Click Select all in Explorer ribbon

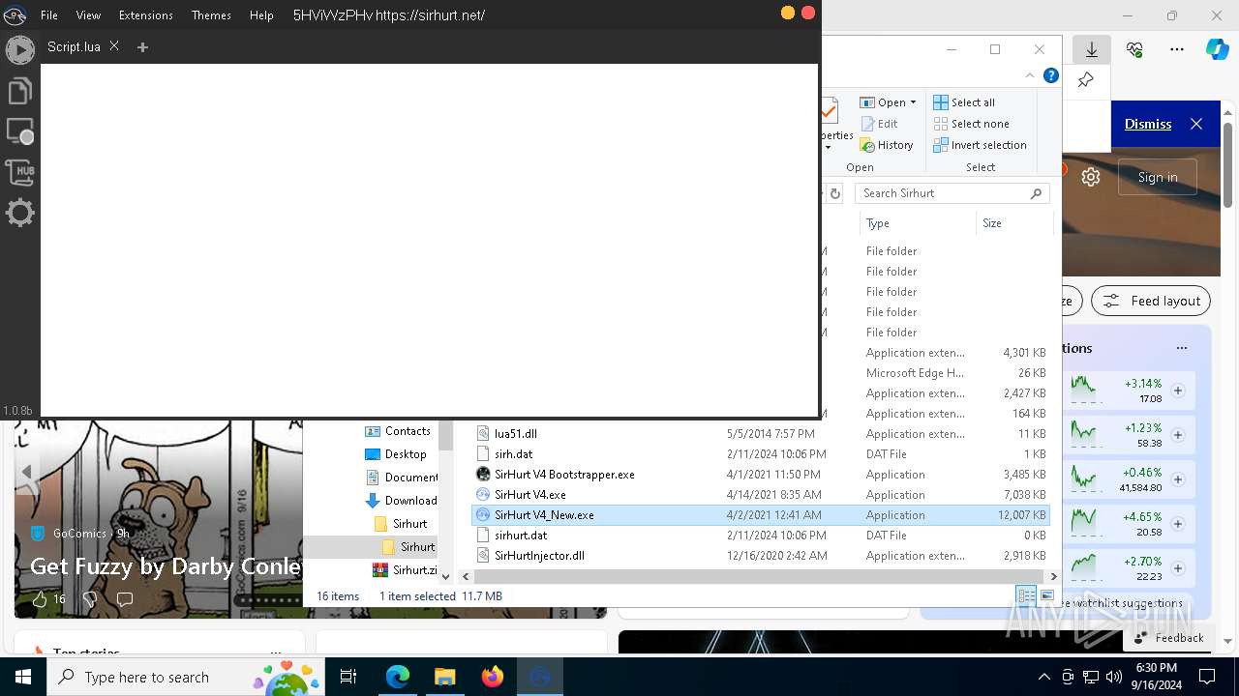click(x=964, y=102)
